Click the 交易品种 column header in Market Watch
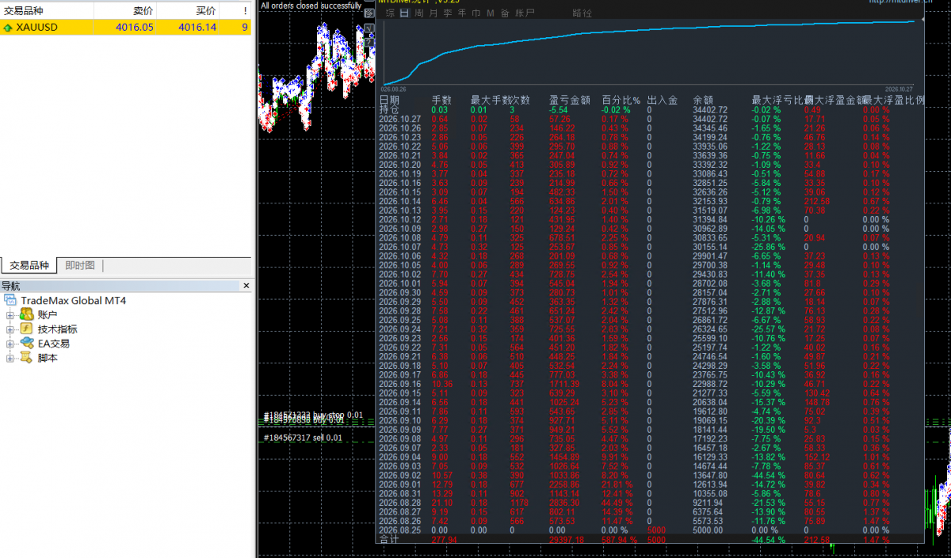Image resolution: width=951 pixels, height=558 pixels. tap(47, 10)
